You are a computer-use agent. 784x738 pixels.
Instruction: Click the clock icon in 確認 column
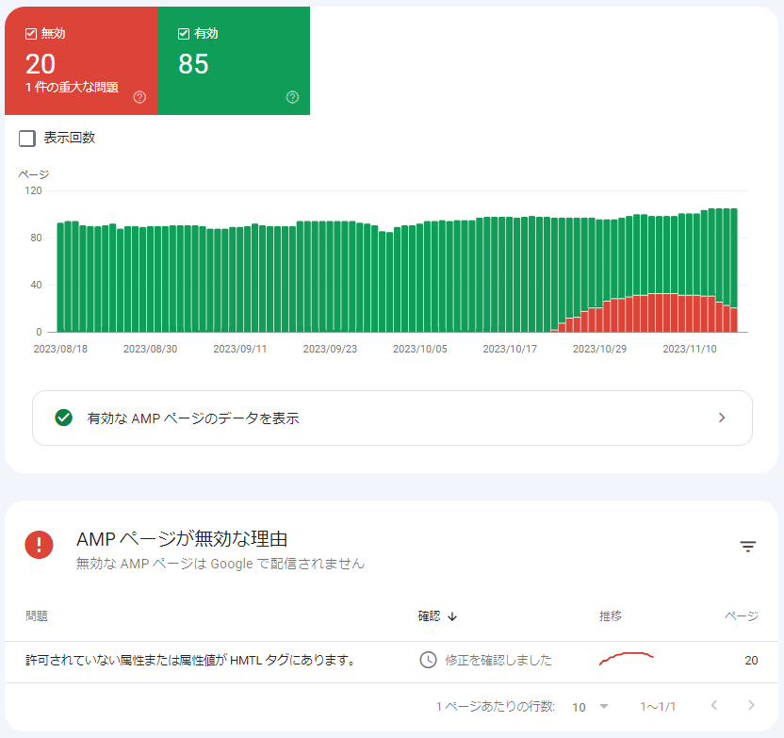pos(428,660)
